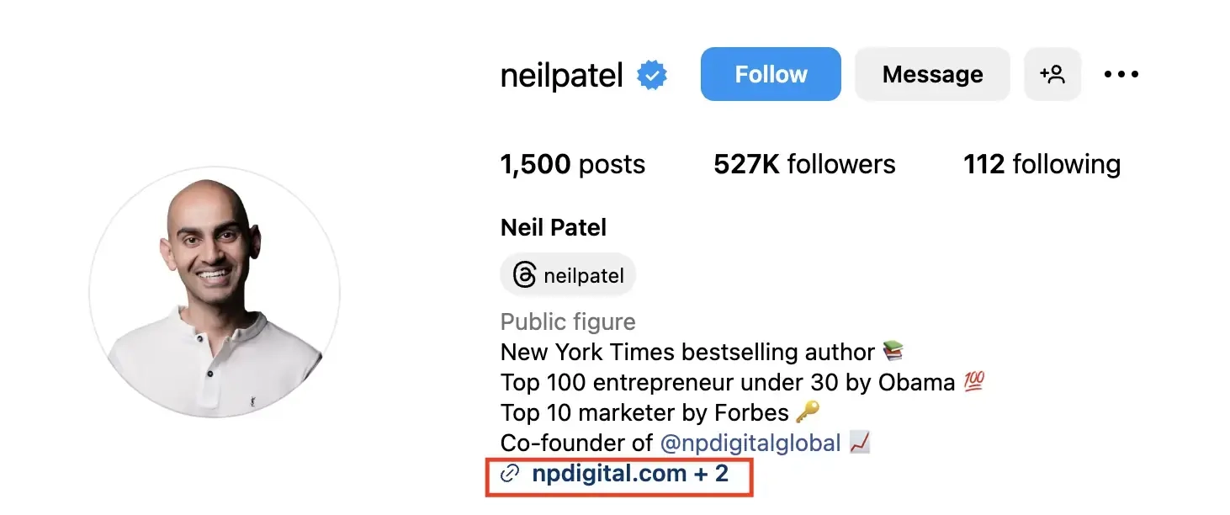This screenshot has height=515, width=1230.
Task: Open Message to neilpatel
Action: tap(932, 74)
